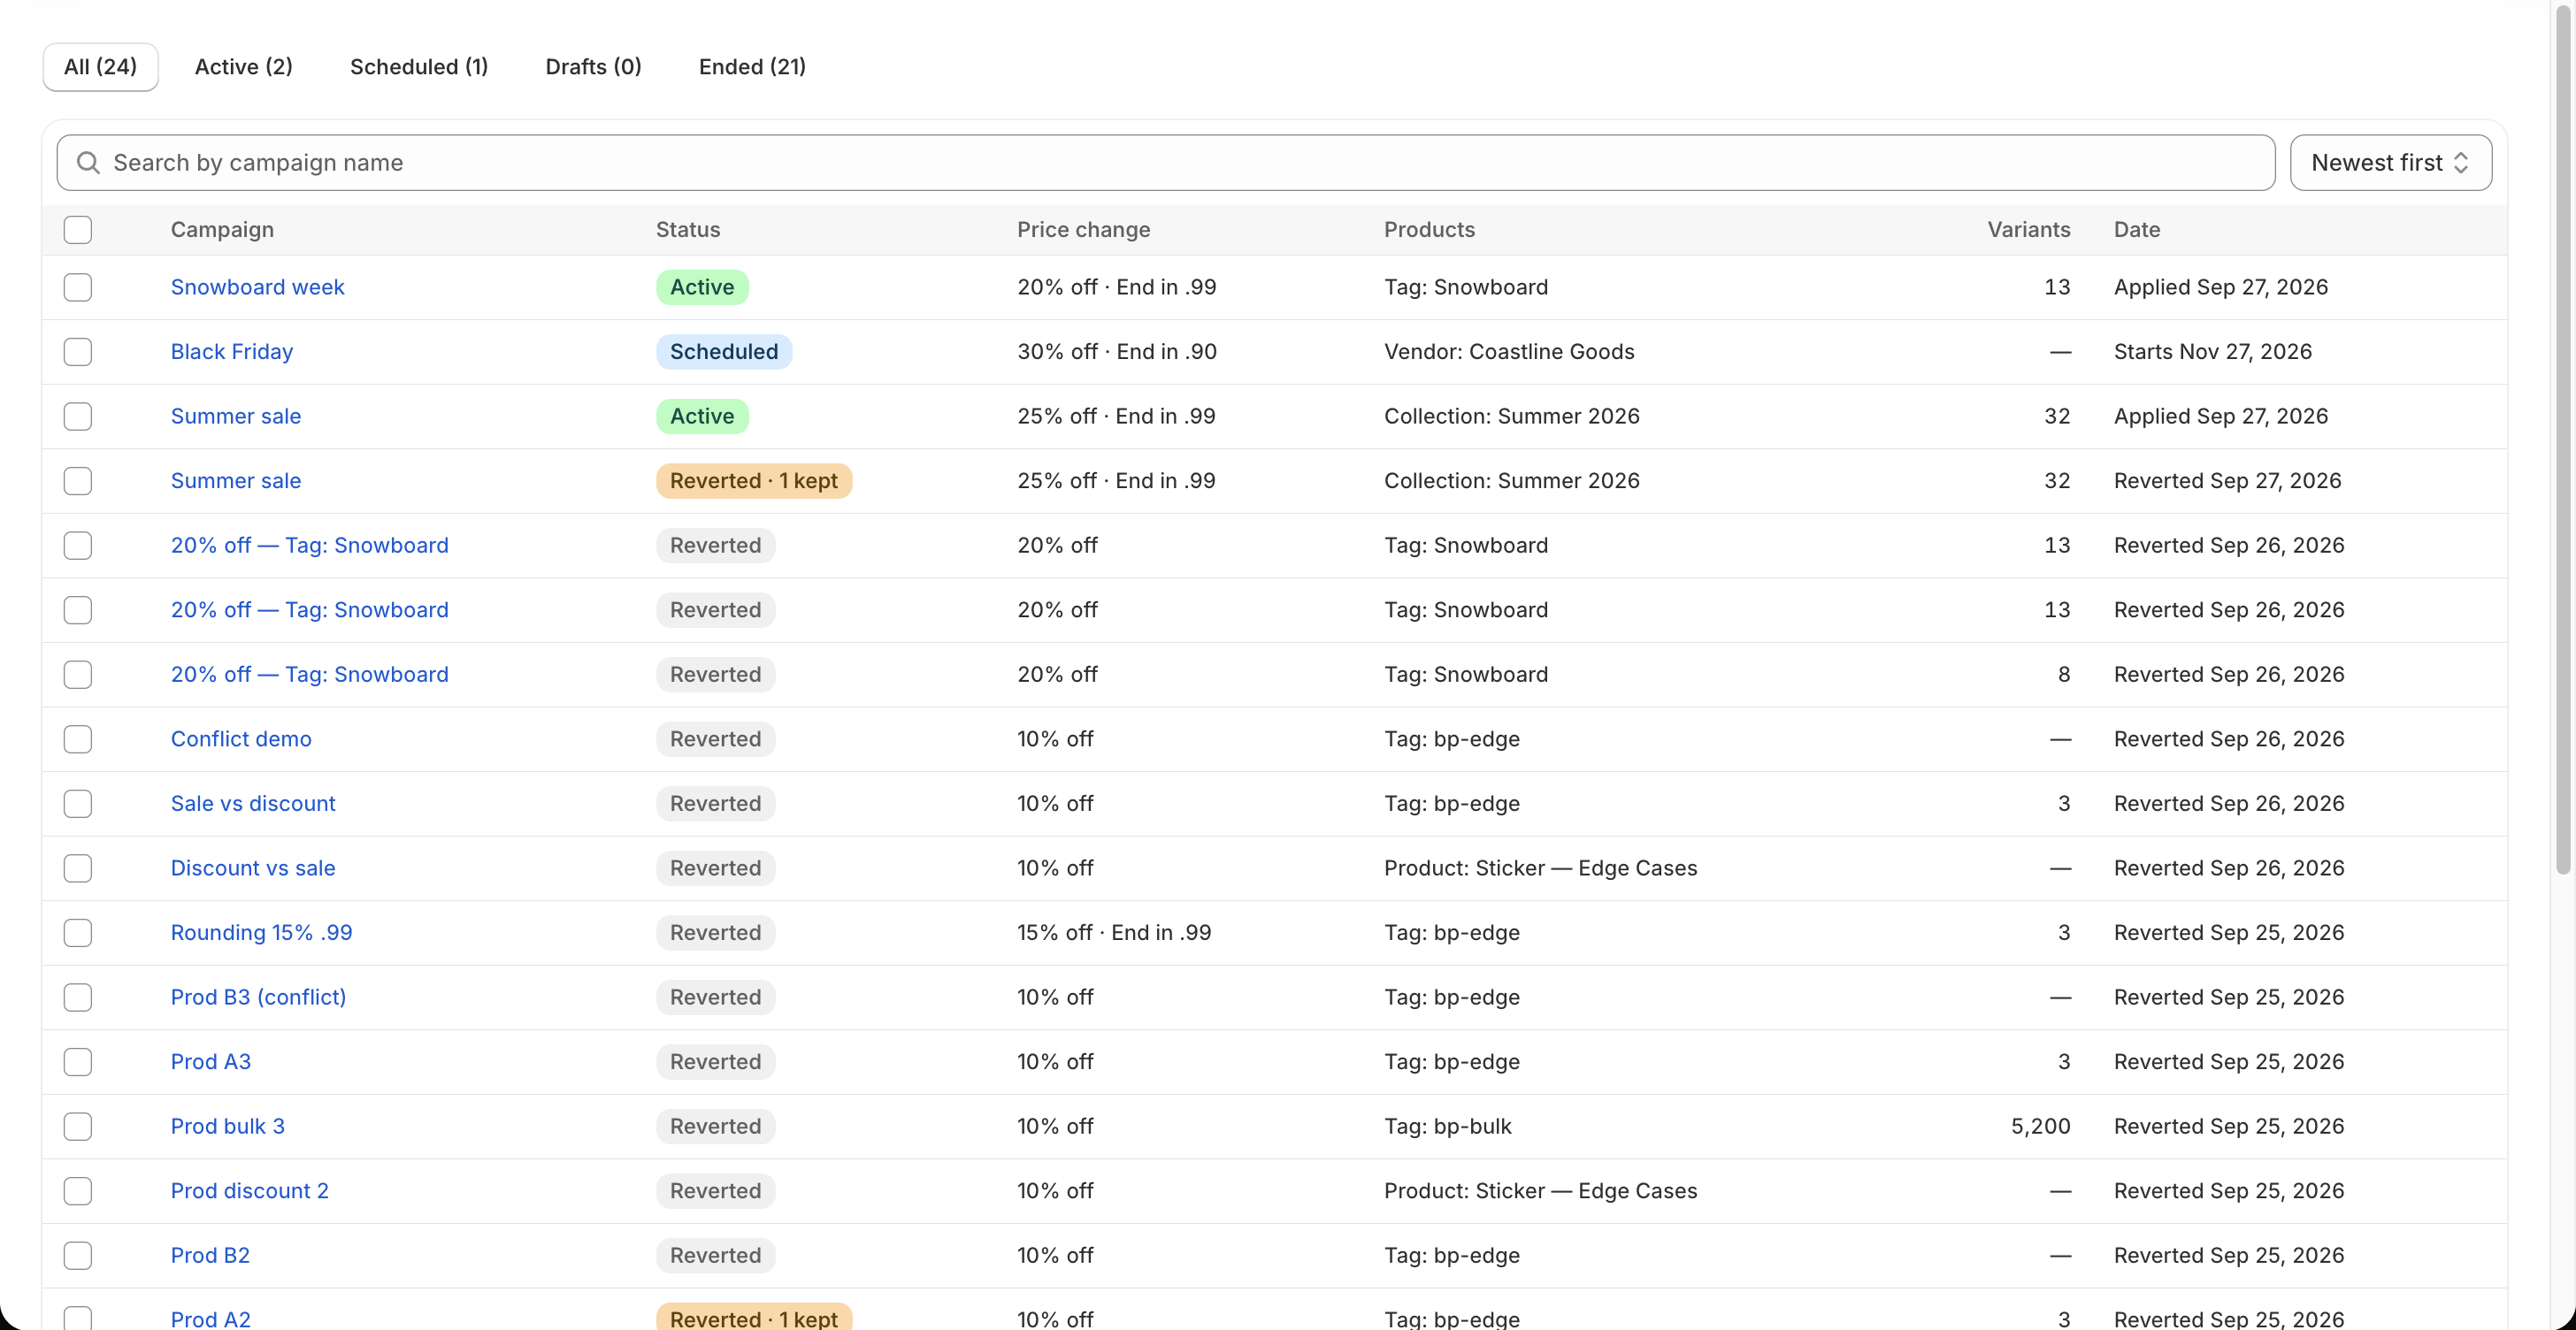The width and height of the screenshot is (2576, 1330).
Task: Open the Prod B3 (conflict) campaign
Action: 258,997
